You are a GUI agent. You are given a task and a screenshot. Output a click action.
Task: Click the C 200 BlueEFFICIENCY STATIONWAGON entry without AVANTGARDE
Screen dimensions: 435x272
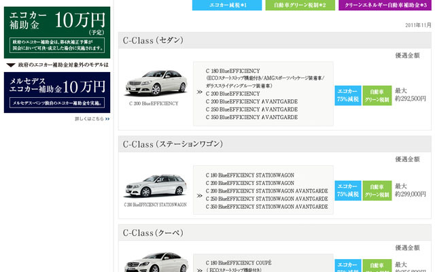pos(249,183)
